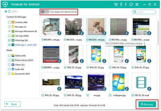The width and height of the screenshot is (161, 111).
Task: Go Back to previous screen
Action: 13,104
